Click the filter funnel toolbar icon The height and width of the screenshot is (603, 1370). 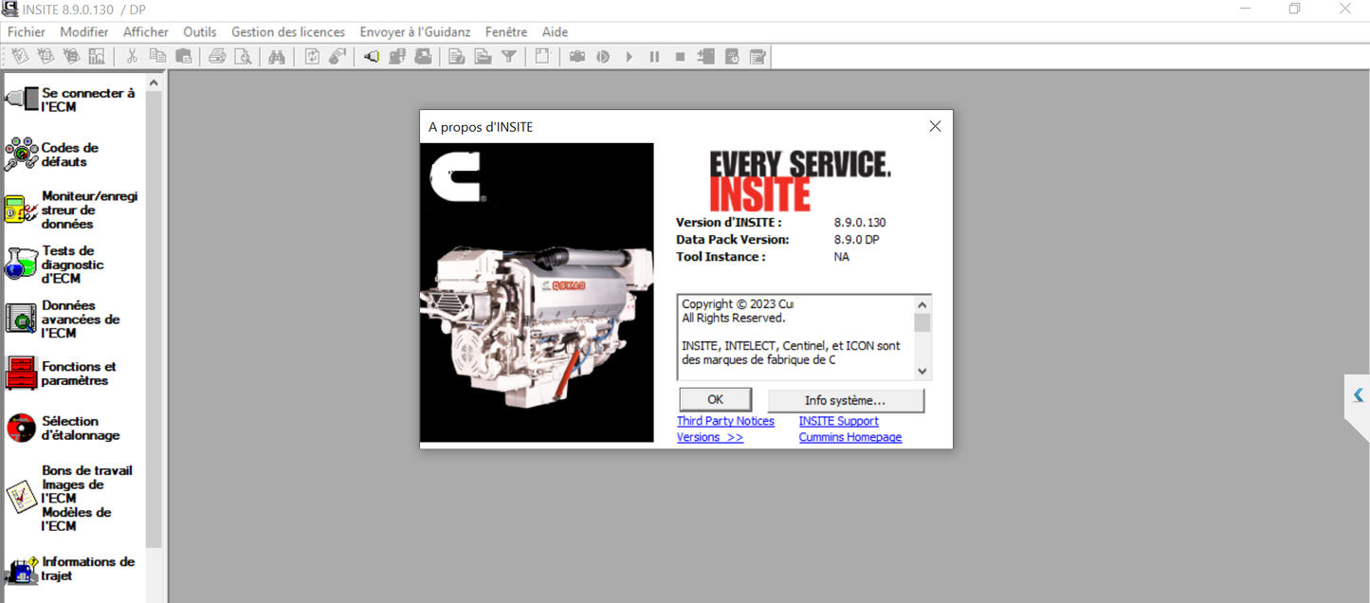pyautogui.click(x=509, y=56)
